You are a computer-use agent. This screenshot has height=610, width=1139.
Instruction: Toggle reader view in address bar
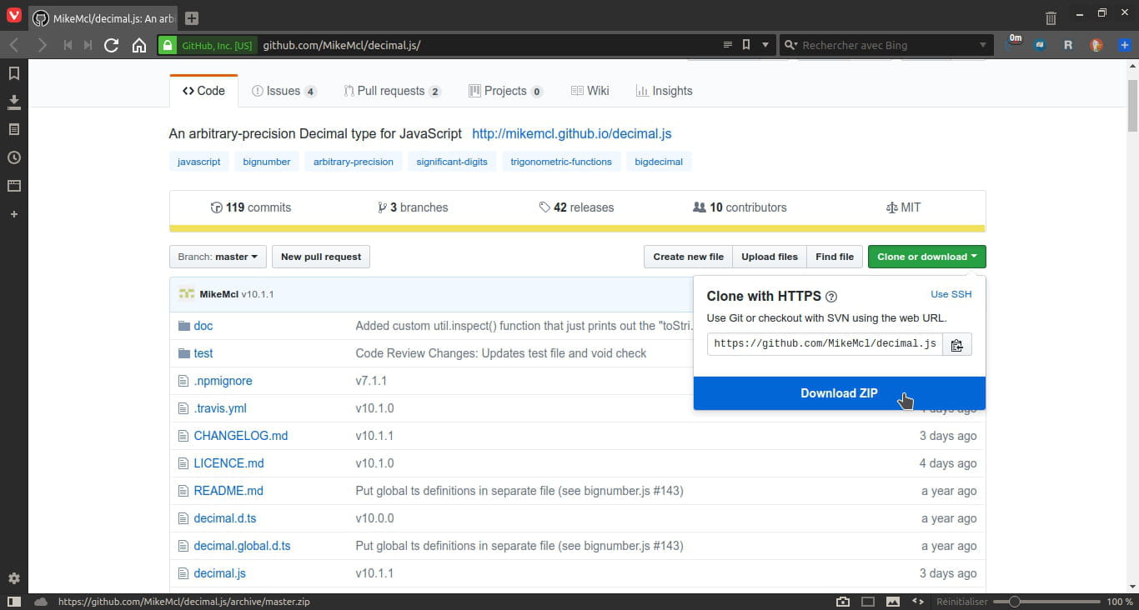(727, 45)
